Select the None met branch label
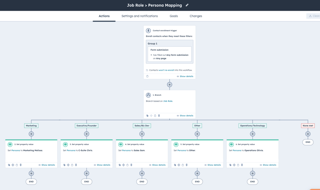The height and width of the screenshot is (190, 320). (308, 126)
